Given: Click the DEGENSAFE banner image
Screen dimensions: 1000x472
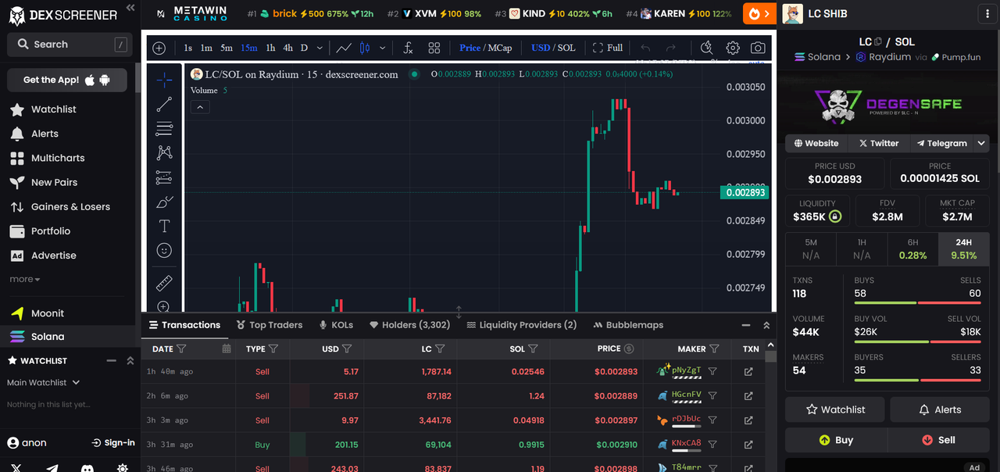Looking at the screenshot, I should point(887,105).
